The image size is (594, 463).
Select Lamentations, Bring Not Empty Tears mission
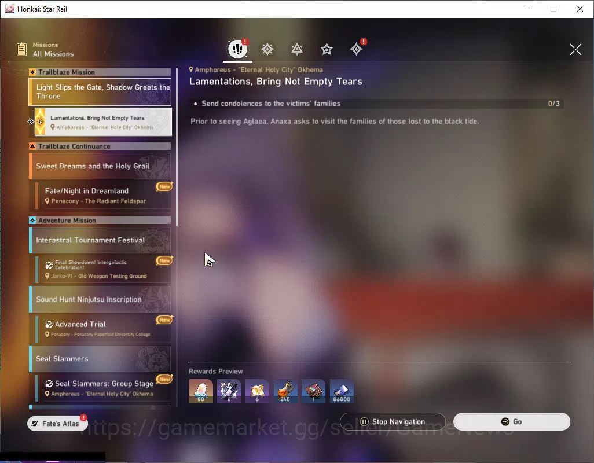point(103,122)
